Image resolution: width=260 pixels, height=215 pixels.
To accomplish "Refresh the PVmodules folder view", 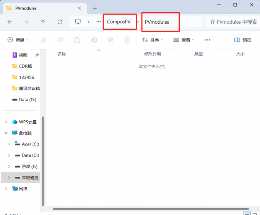I will coord(60,22).
